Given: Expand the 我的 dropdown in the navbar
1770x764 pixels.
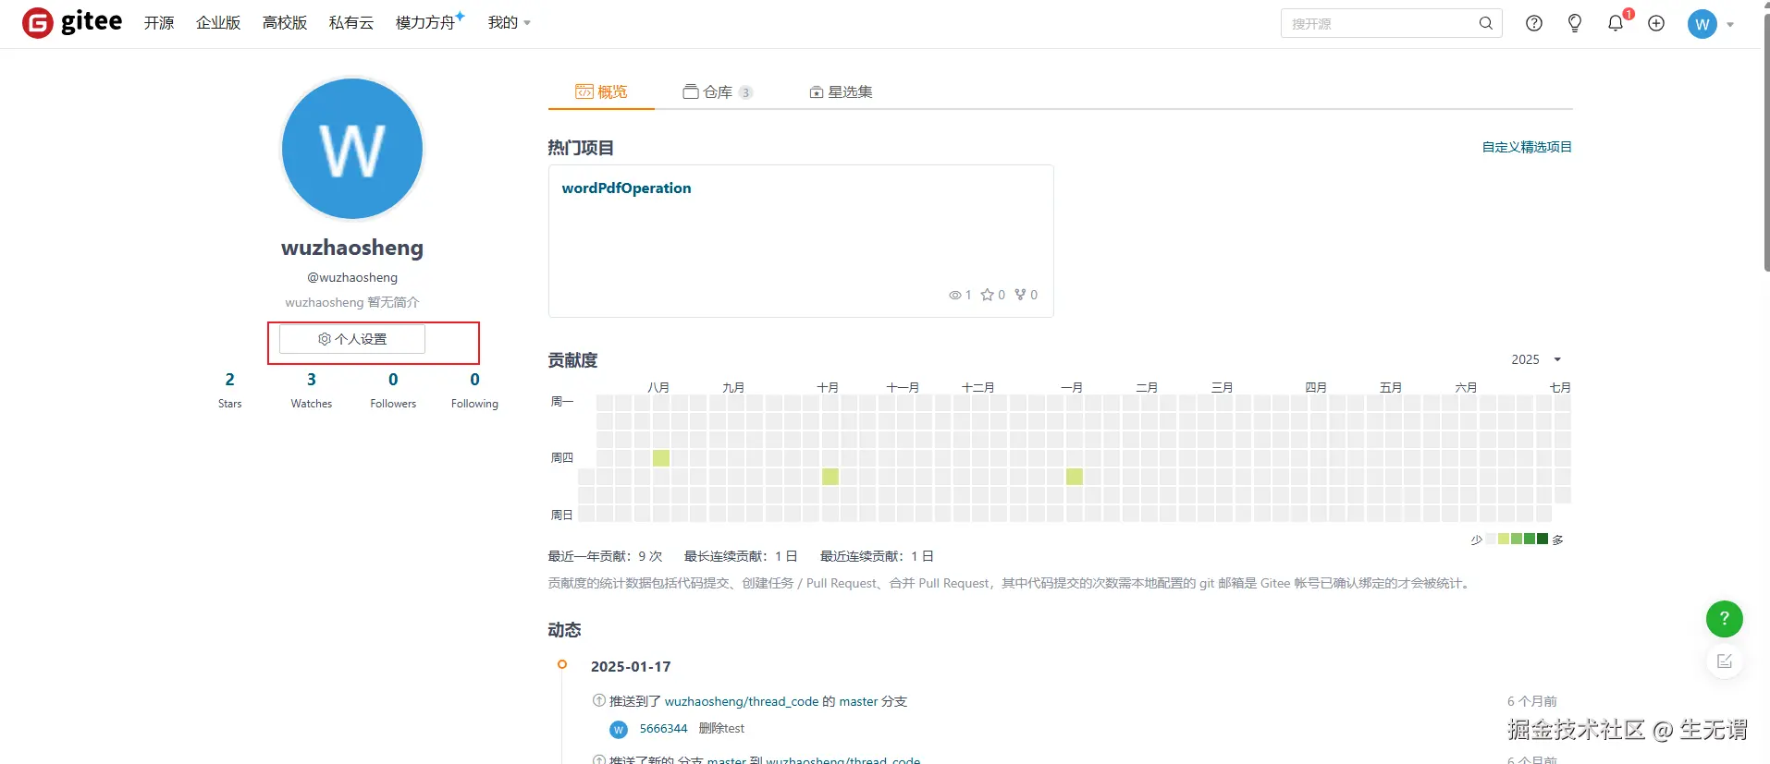Looking at the screenshot, I should [x=510, y=22].
